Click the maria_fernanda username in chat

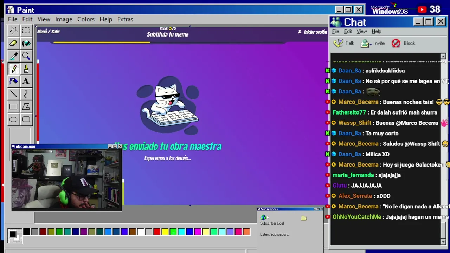click(x=353, y=175)
